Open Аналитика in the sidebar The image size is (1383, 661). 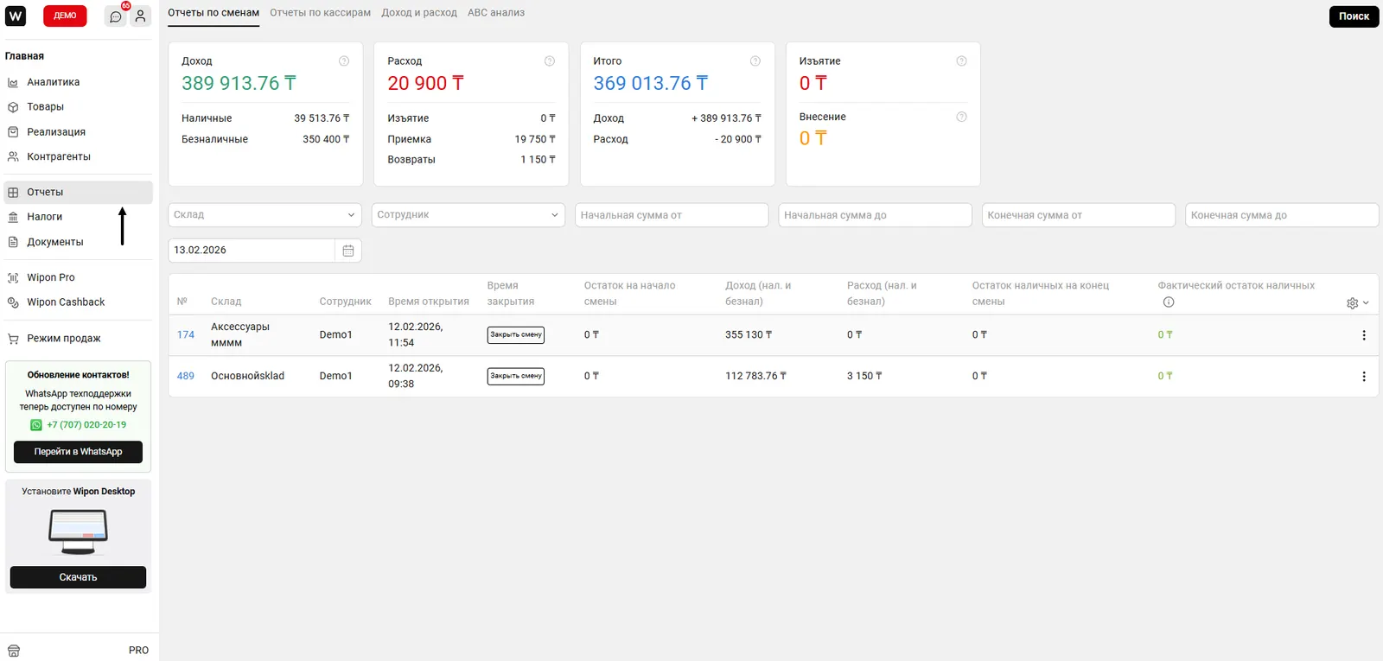[x=53, y=82]
